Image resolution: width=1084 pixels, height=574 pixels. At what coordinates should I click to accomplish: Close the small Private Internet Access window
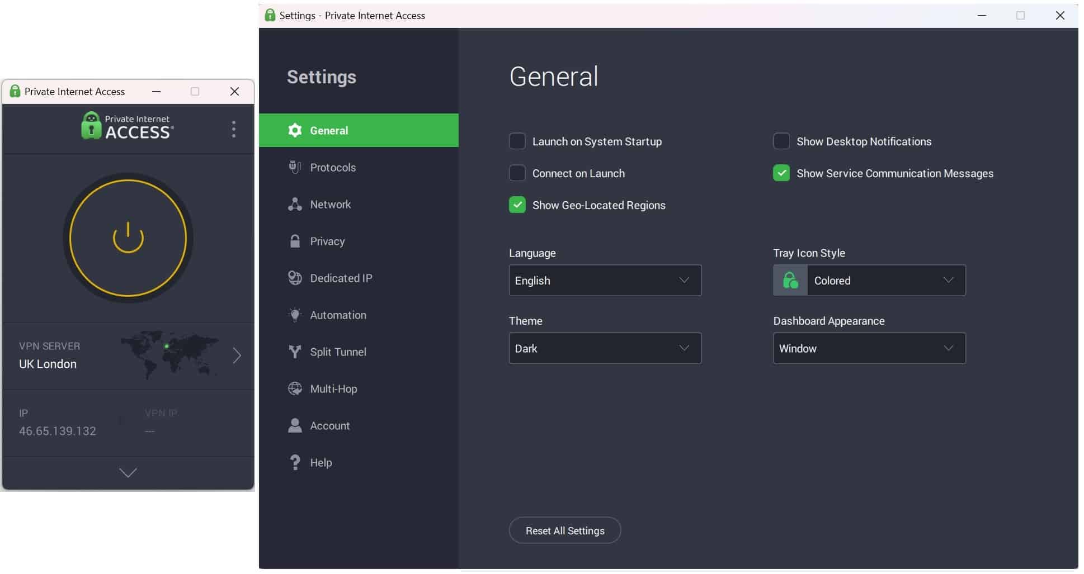pos(234,91)
